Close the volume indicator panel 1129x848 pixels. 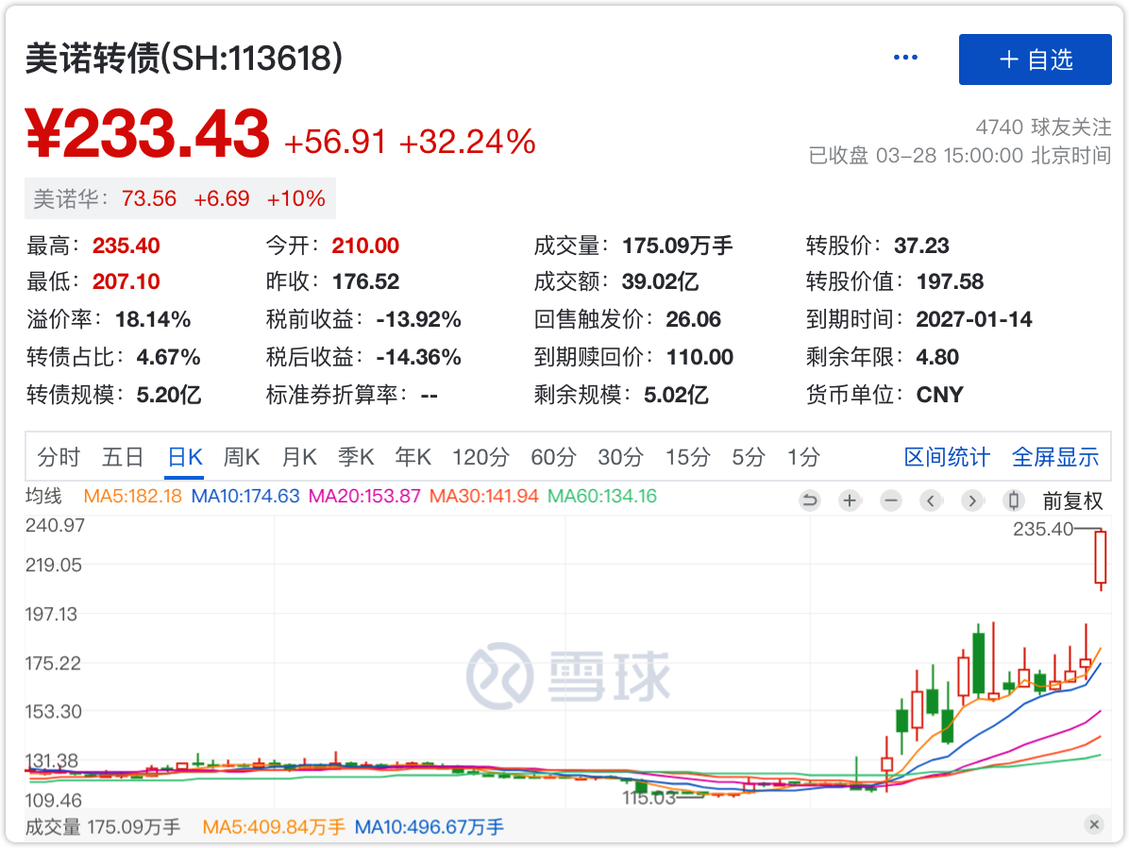[1094, 824]
